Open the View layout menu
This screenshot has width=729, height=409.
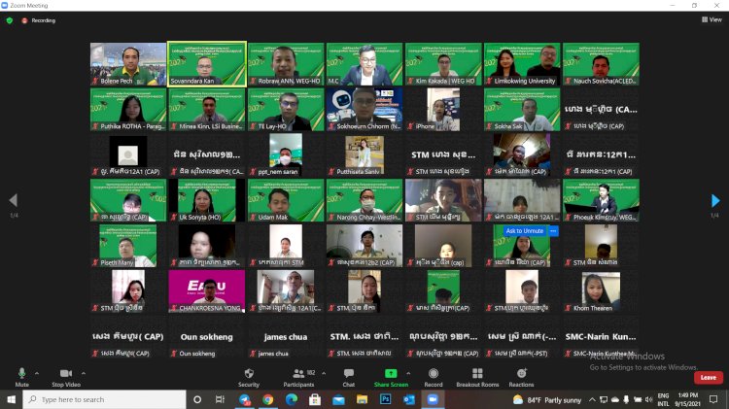tap(712, 19)
